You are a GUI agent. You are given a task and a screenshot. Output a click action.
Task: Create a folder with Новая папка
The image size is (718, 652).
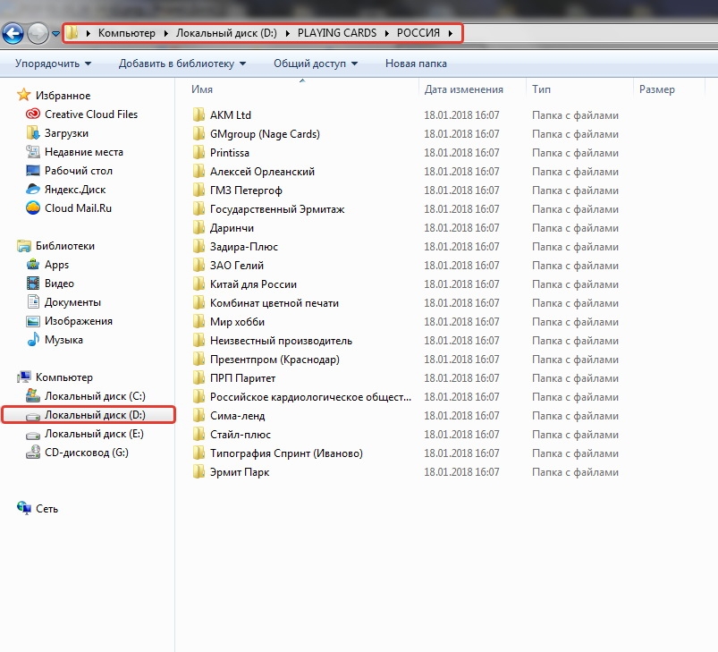pyautogui.click(x=416, y=64)
